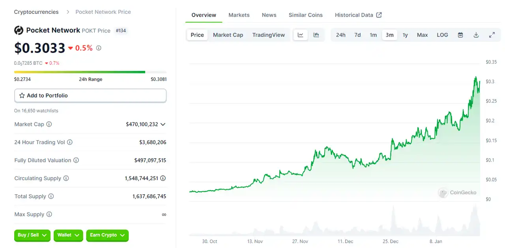Click info icon next to Max Supply
The image size is (505, 248).
(49, 214)
